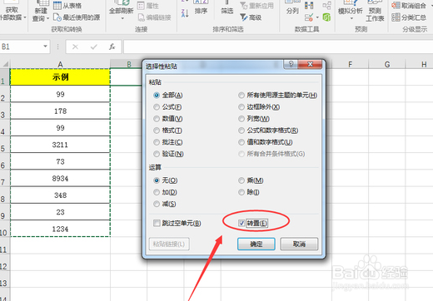The image size is (433, 301).
Task: Click the confirm checkmark in formula bar
Action: click(94, 47)
